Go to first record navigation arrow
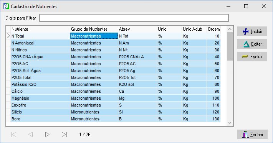This screenshot has width=273, height=143. (x=13, y=134)
